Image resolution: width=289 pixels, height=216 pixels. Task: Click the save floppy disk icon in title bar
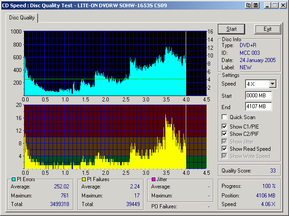point(255,5)
